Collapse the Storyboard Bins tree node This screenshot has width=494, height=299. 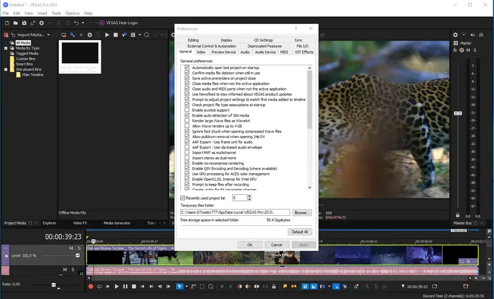[6, 70]
